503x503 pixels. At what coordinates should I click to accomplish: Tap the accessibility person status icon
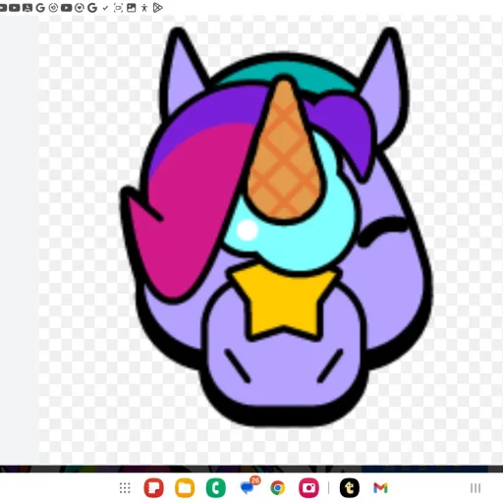pos(144,8)
